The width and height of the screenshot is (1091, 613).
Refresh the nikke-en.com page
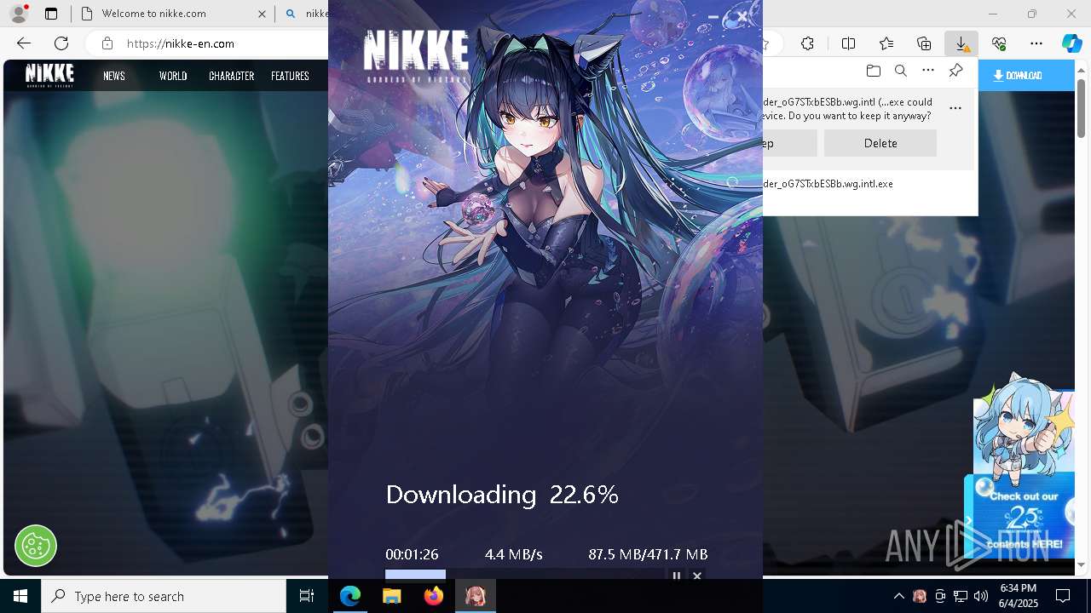pyautogui.click(x=61, y=43)
